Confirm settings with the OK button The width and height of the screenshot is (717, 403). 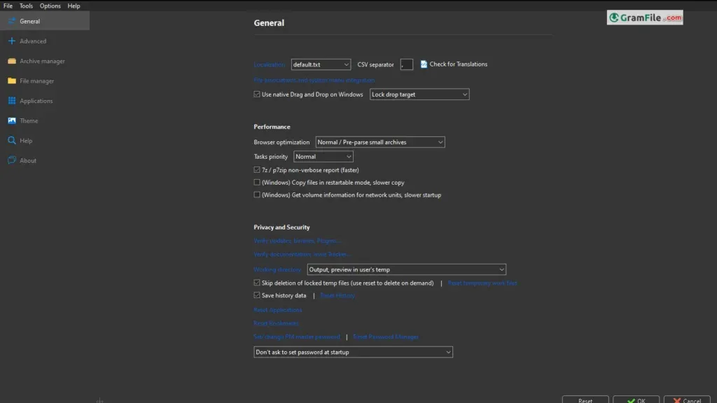tap(636, 400)
